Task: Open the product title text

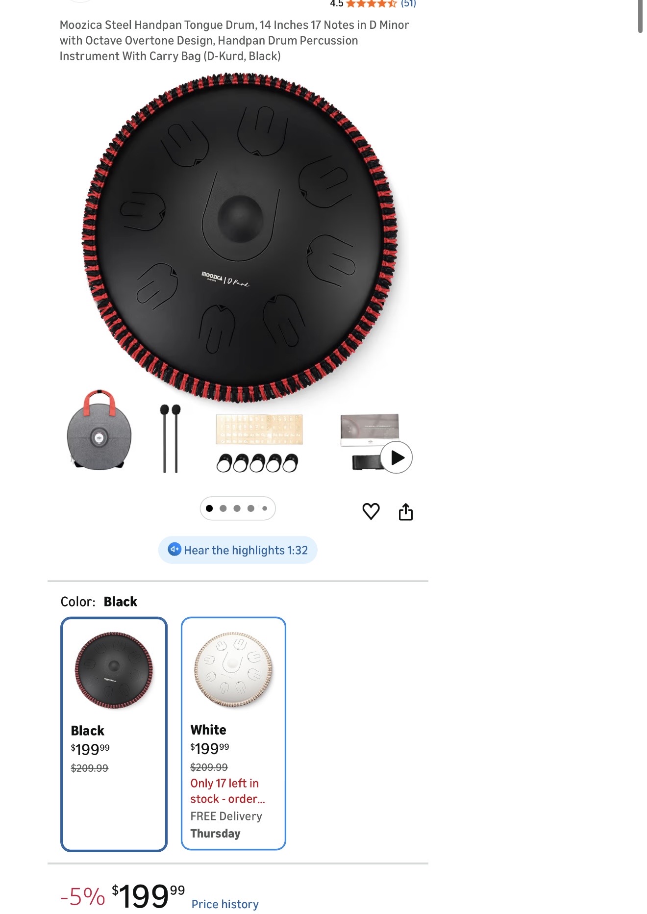Action: click(234, 41)
